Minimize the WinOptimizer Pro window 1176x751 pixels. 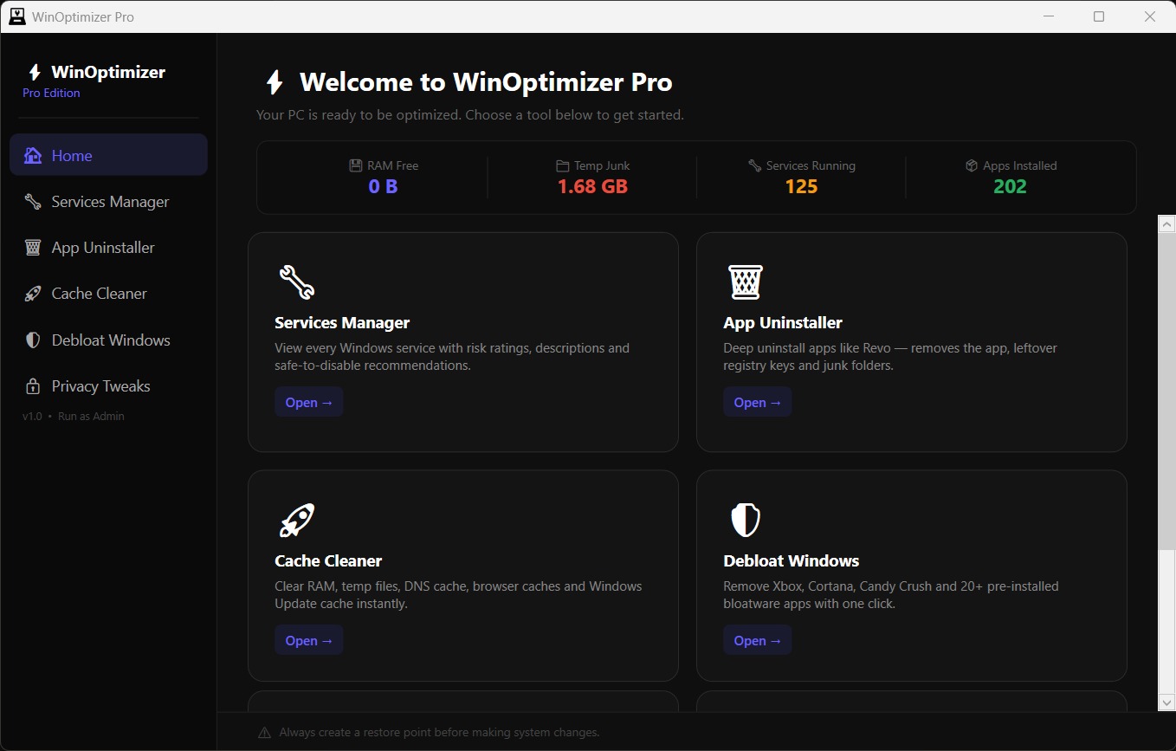1048,16
